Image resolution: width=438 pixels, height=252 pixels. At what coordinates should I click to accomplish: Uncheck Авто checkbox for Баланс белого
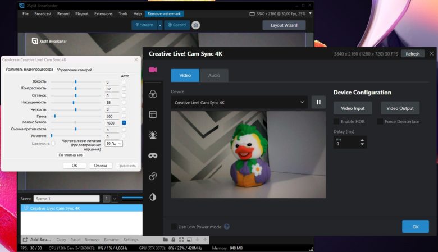tap(124, 122)
